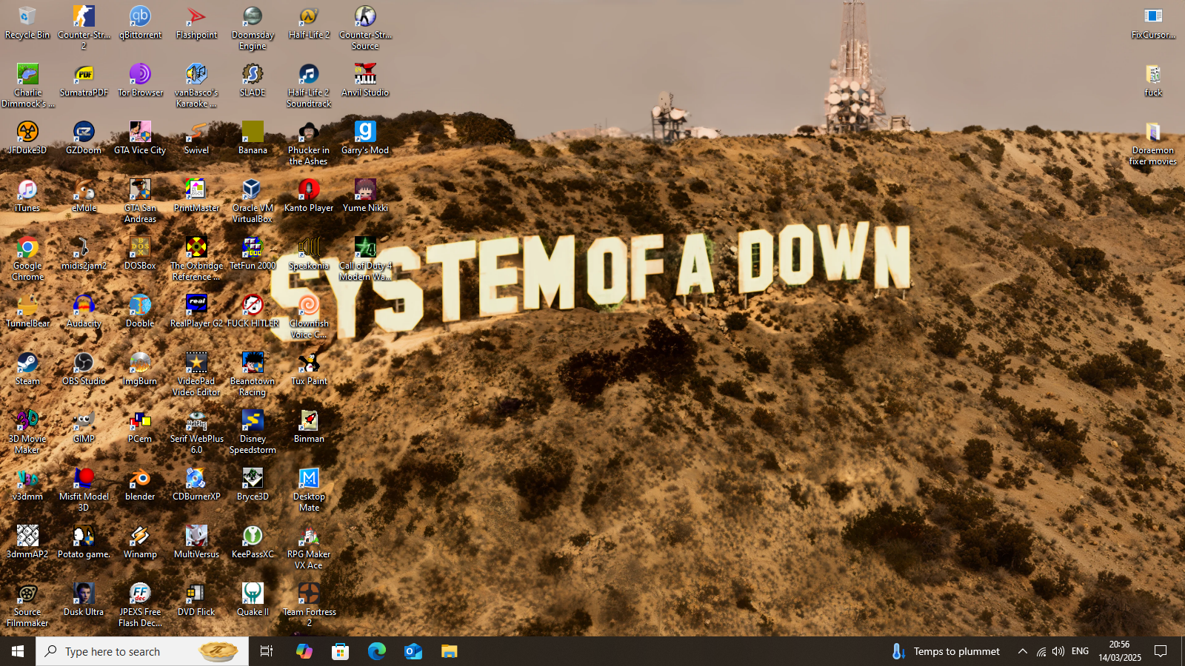The image size is (1185, 666).
Task: Select the TunnelBear icon
Action: tap(27, 312)
